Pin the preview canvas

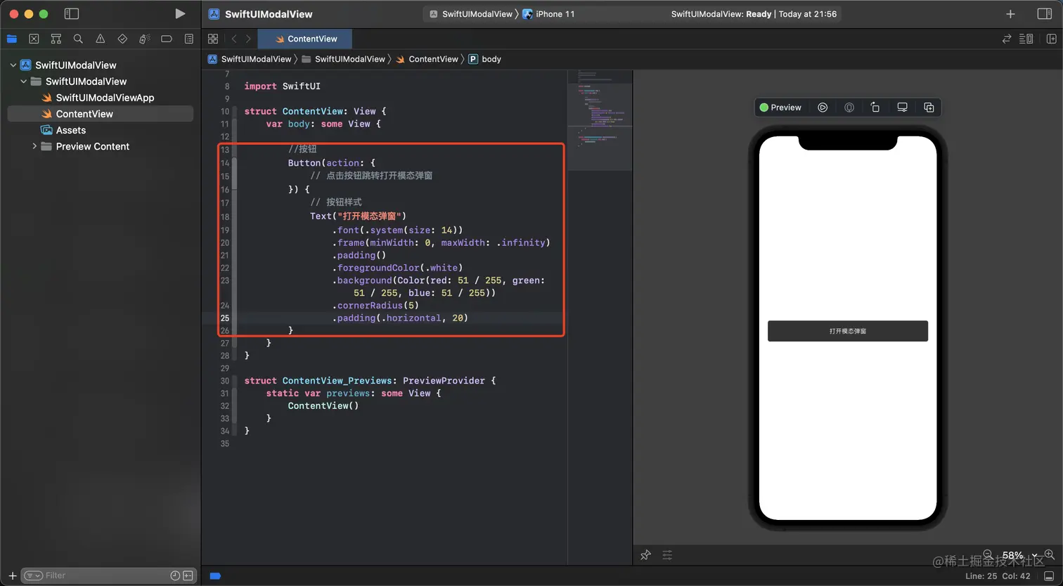645,555
